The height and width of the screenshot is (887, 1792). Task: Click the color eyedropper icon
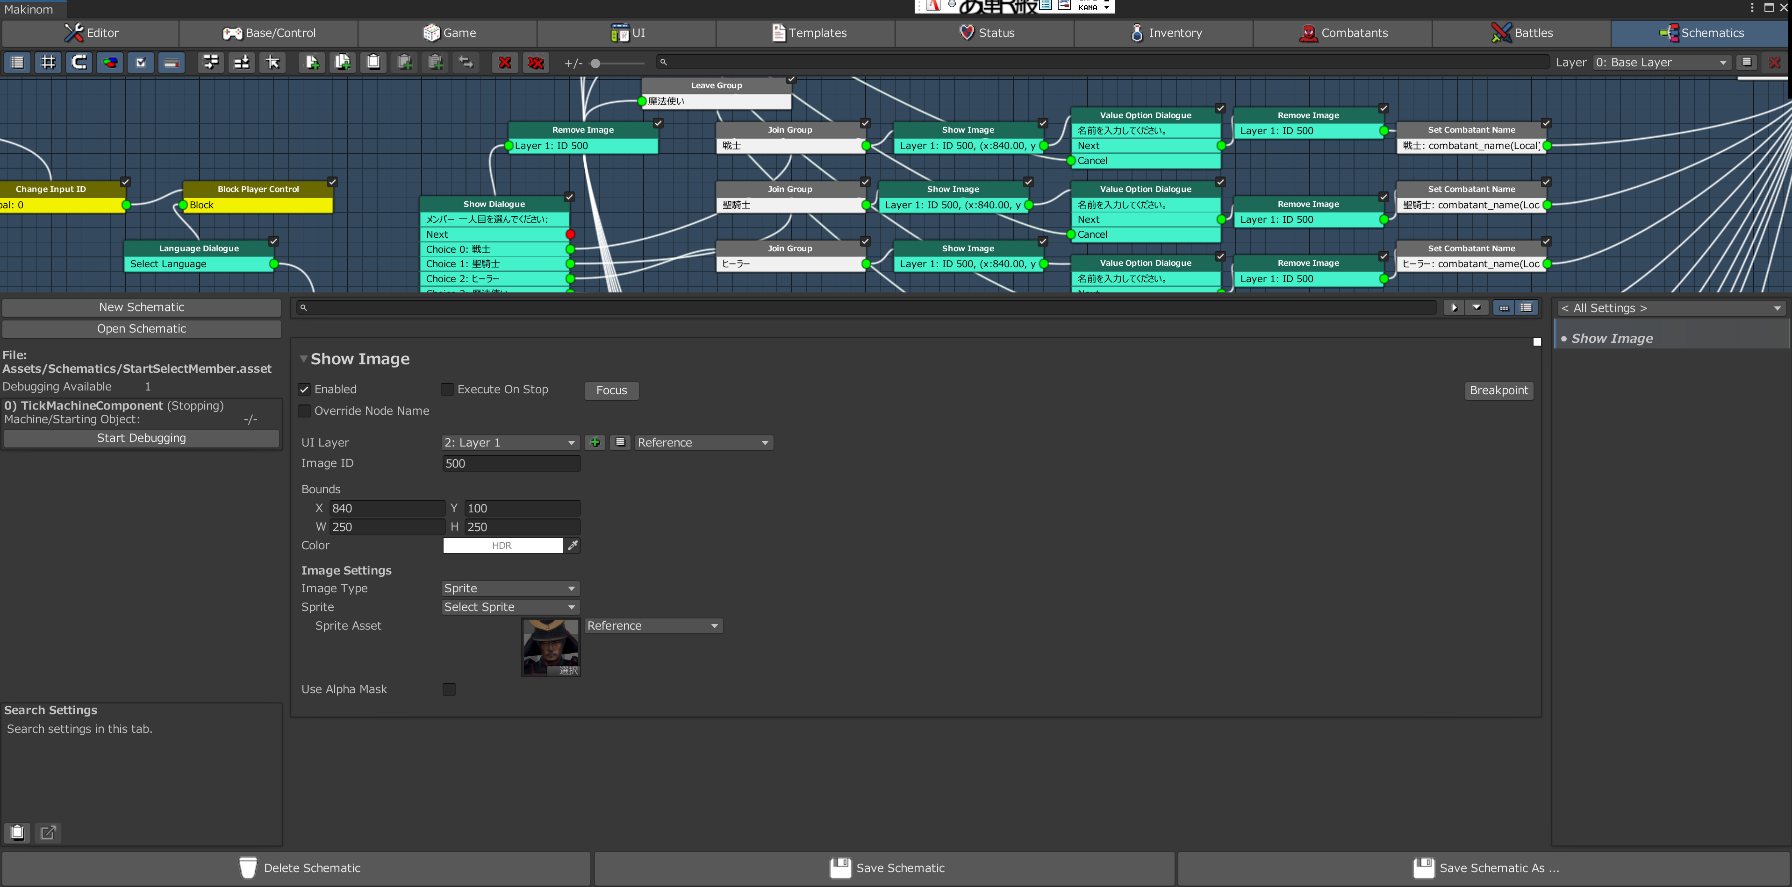(573, 546)
